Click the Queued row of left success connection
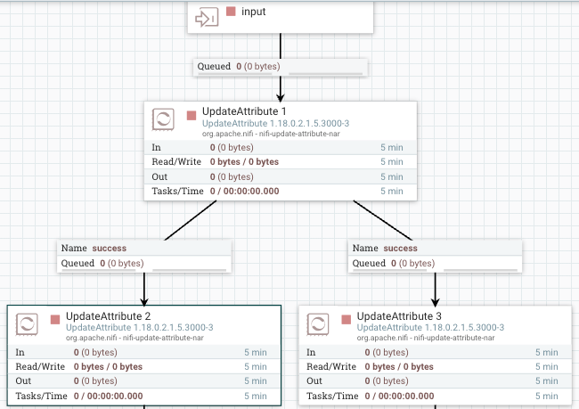This screenshot has width=579, height=409. 144,264
